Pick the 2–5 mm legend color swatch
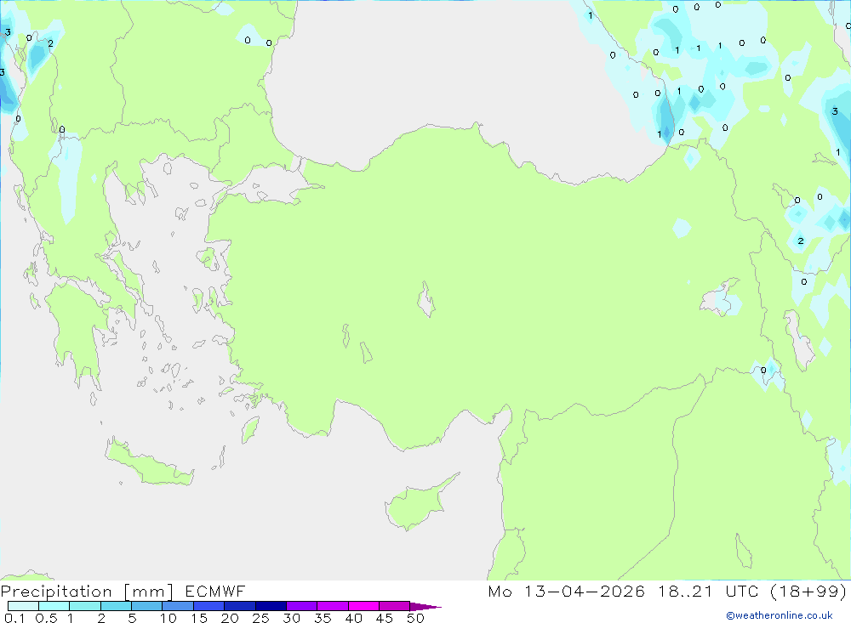851x623 pixels. tap(116, 606)
